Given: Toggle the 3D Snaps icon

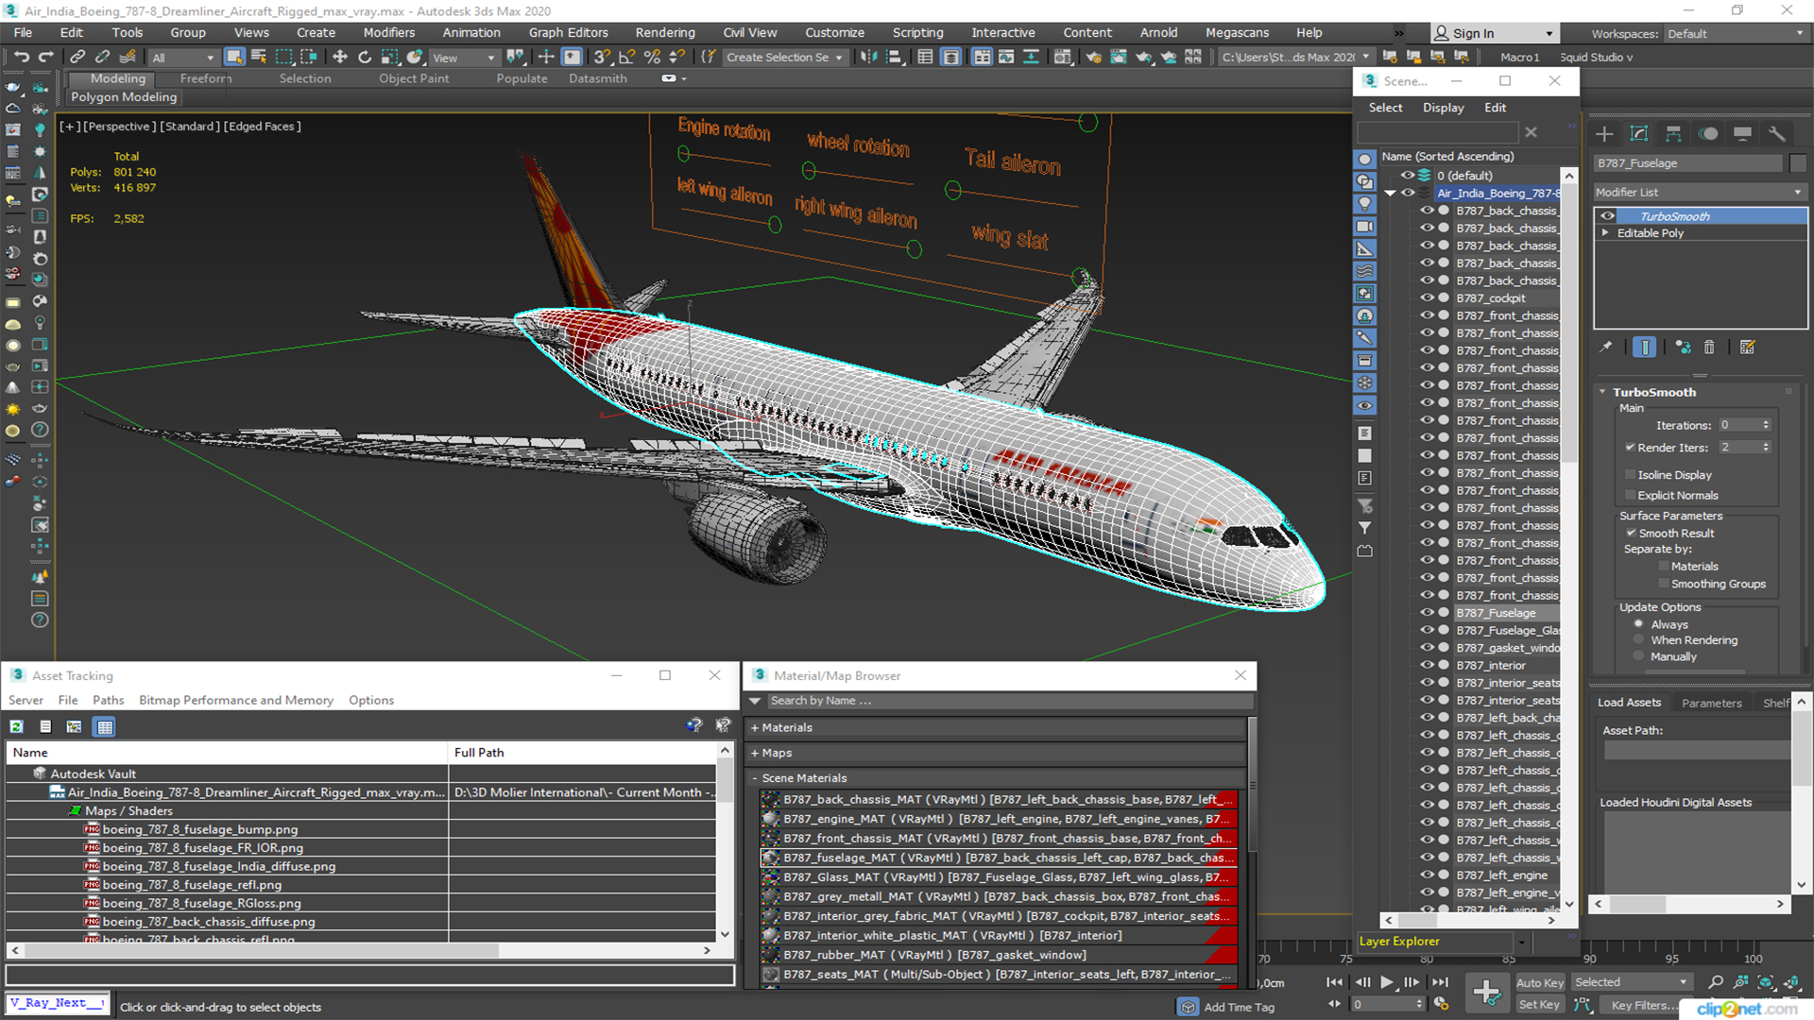Looking at the screenshot, I should click(x=602, y=58).
